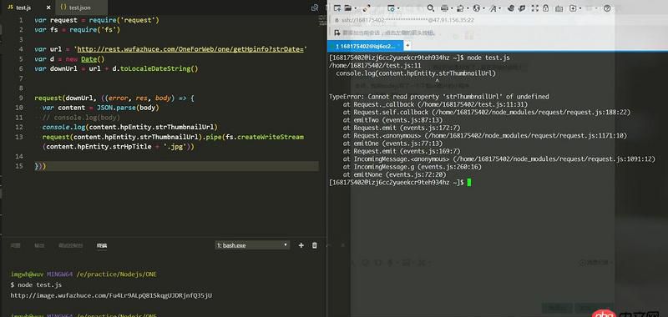Click path '/e/practice/Nodejs/ONE' in terminal prompt
The image size is (668, 317).
(x=116, y=274)
